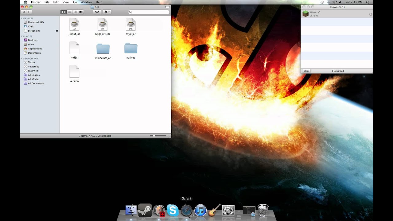Open the Help menu

pos(99,2)
